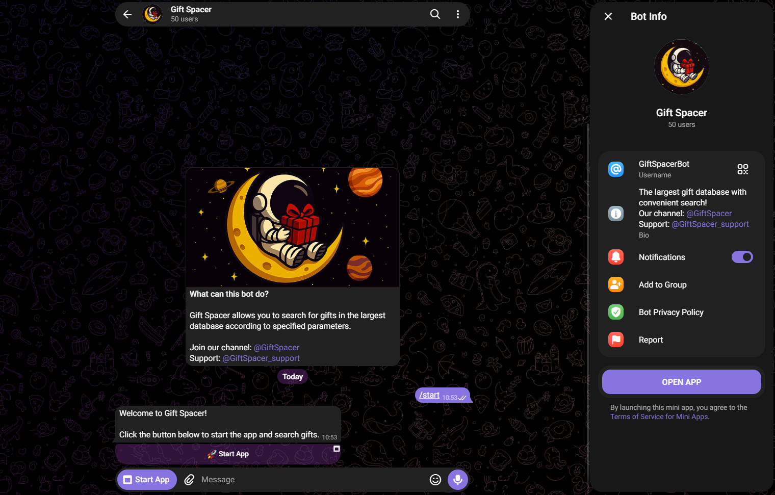775x495 pixels.
Task: Click the privacy shield icon
Action: click(x=616, y=312)
